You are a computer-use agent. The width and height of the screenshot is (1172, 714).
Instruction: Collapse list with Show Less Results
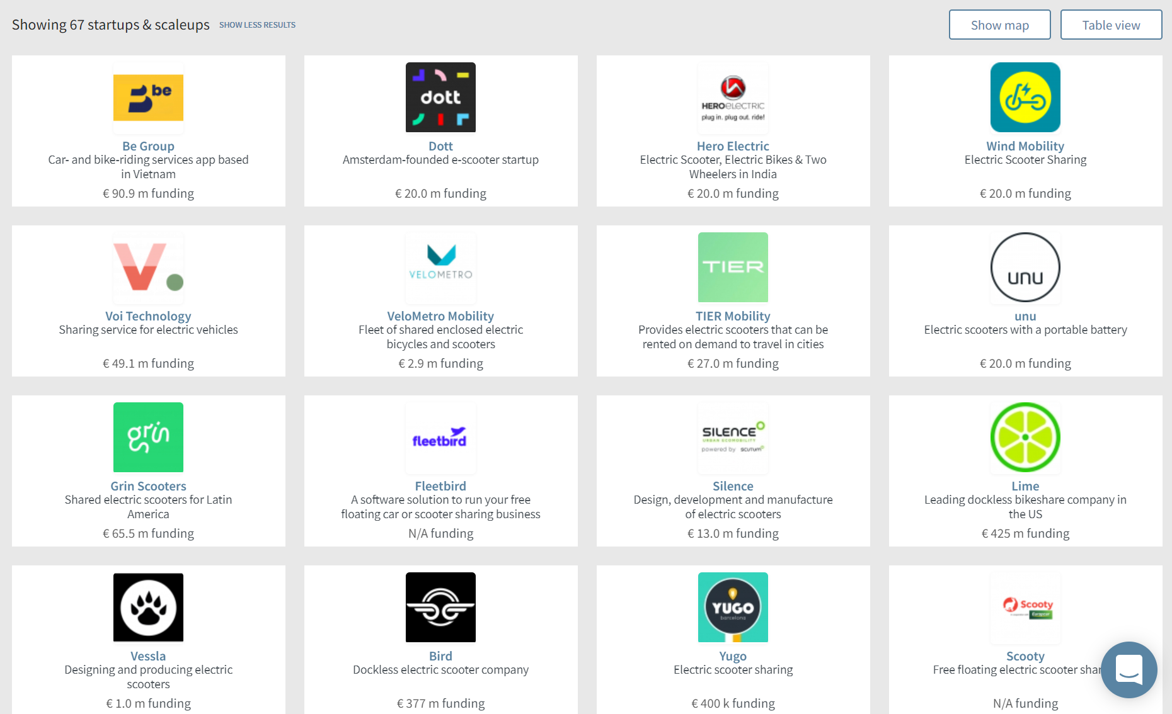(257, 25)
